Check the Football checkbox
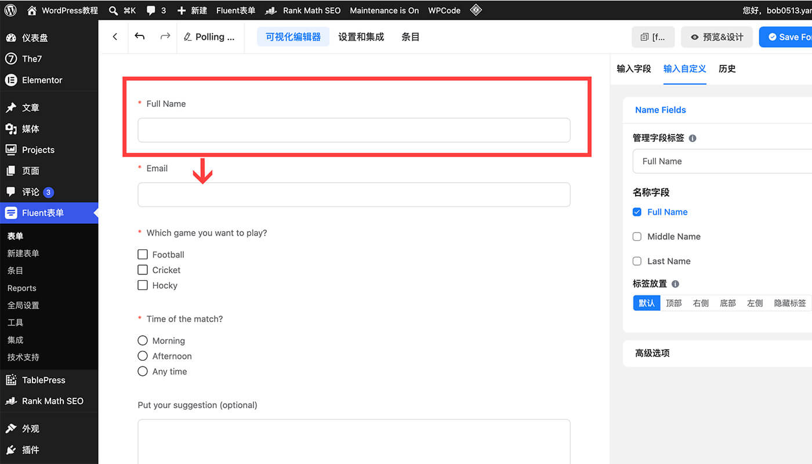The height and width of the screenshot is (464, 812). pos(143,254)
